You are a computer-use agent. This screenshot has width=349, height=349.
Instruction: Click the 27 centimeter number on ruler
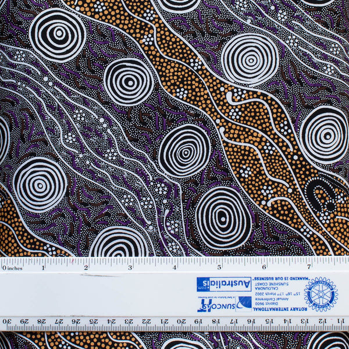(x=59, y=322)
